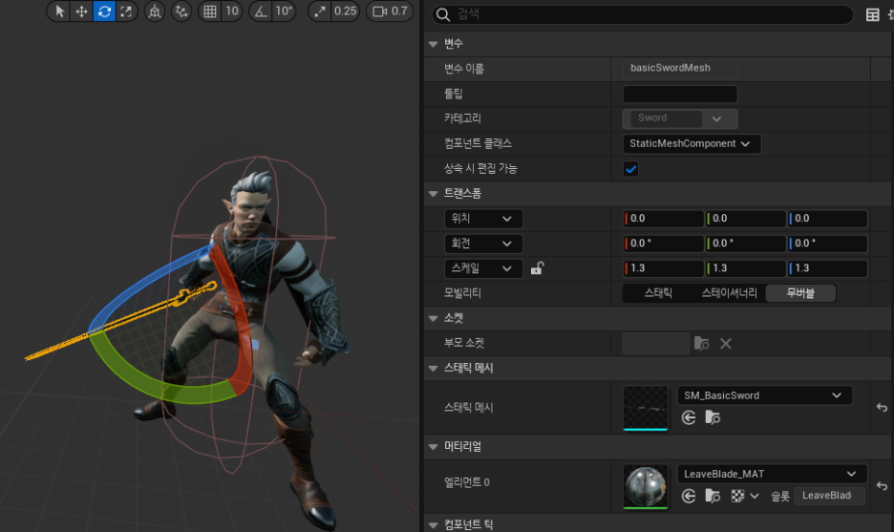Image resolution: width=894 pixels, height=532 pixels.
Task: Toggle the scale ratio lock icon
Action: [x=537, y=268]
